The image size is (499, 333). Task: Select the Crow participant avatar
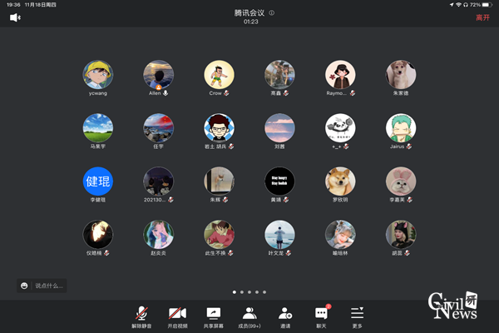coord(220,75)
